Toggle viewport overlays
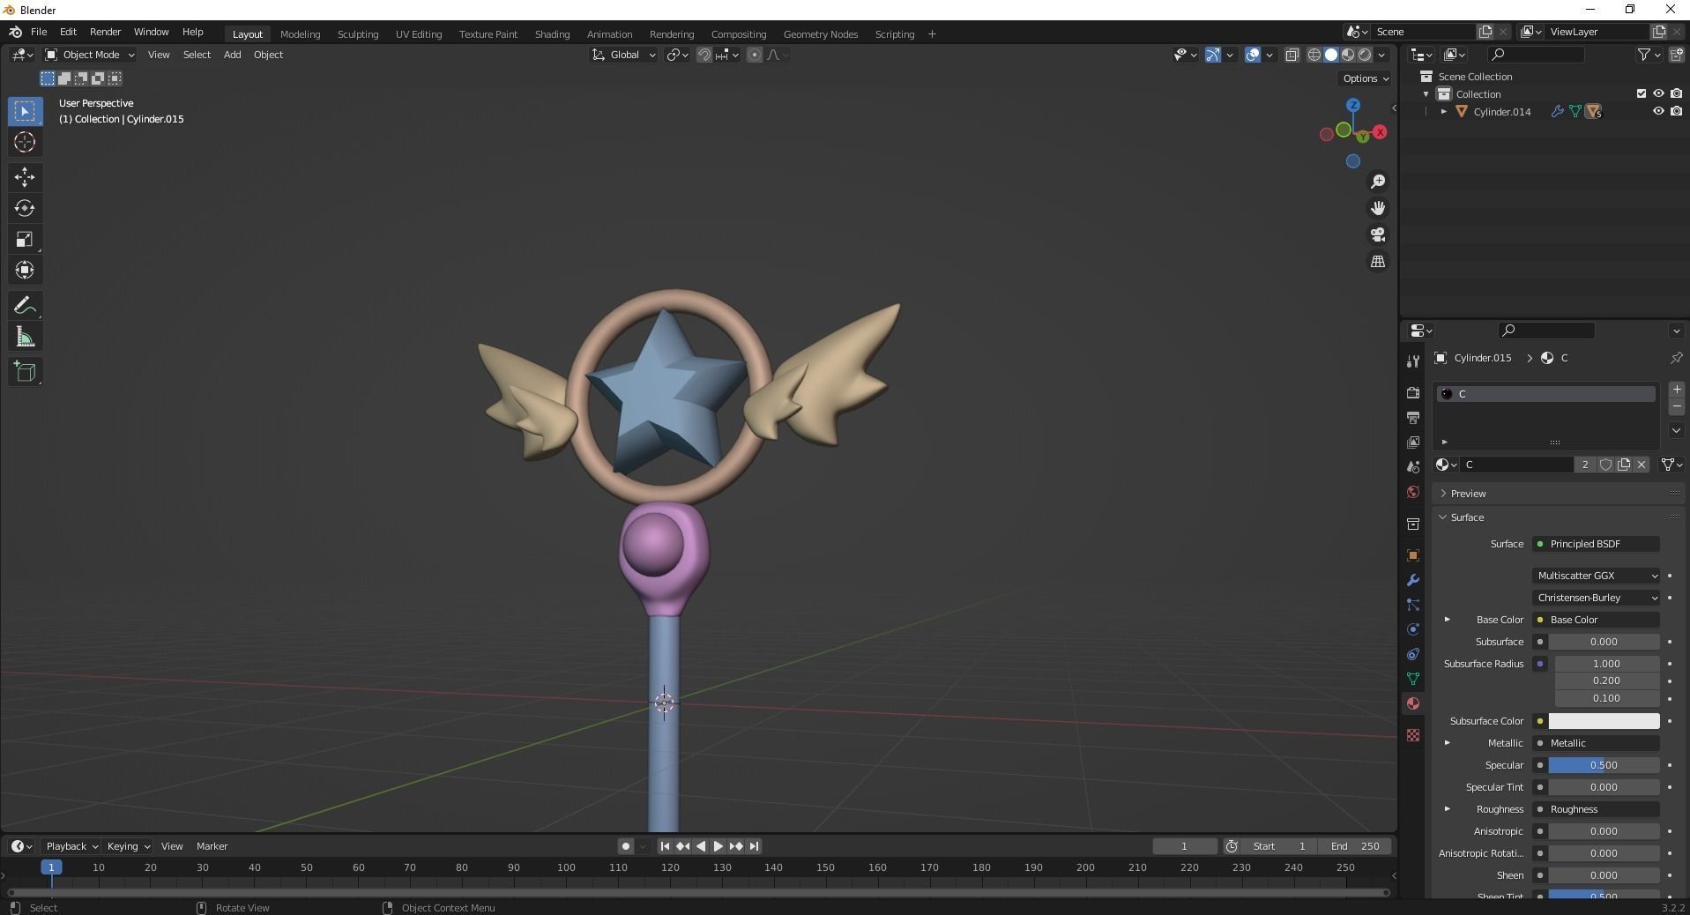Screen dimensions: 1690x915 (x=1253, y=55)
